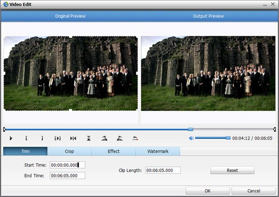Click the vertical flip icon
Viewport: 279px width, 197px height.
click(88, 138)
